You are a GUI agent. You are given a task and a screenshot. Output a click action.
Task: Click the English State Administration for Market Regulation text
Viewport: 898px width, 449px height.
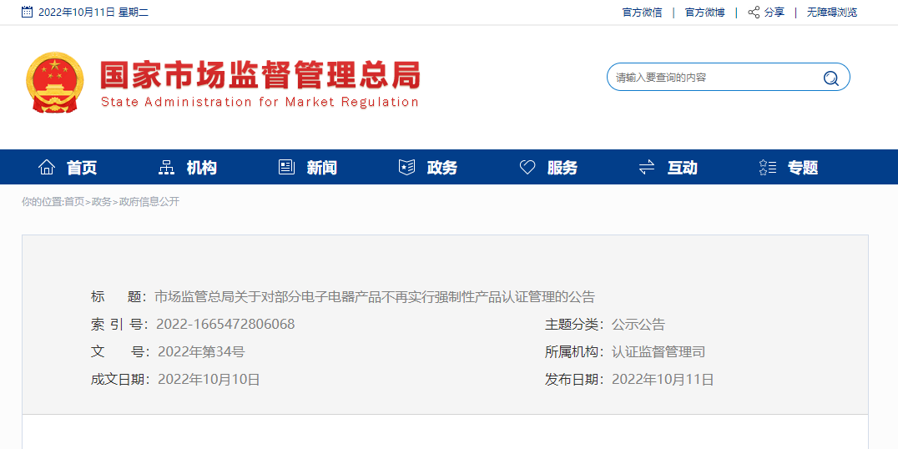(x=260, y=103)
